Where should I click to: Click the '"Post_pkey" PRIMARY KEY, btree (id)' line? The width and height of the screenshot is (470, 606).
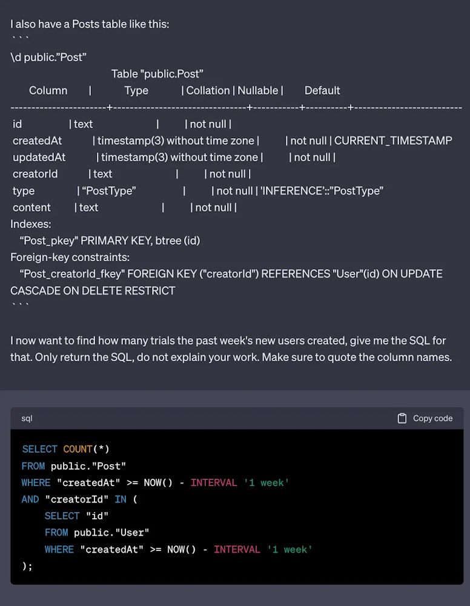click(x=110, y=241)
